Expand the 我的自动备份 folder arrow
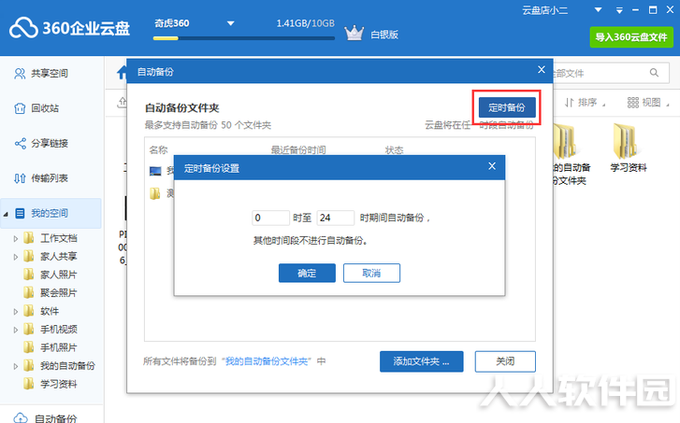Screen dimensions: 680x423 click(x=16, y=366)
